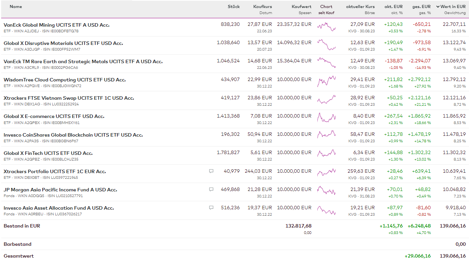Open Global X Disruptive Materials ETF details
This screenshot has height=261, width=469.
pyautogui.click(x=63, y=43)
